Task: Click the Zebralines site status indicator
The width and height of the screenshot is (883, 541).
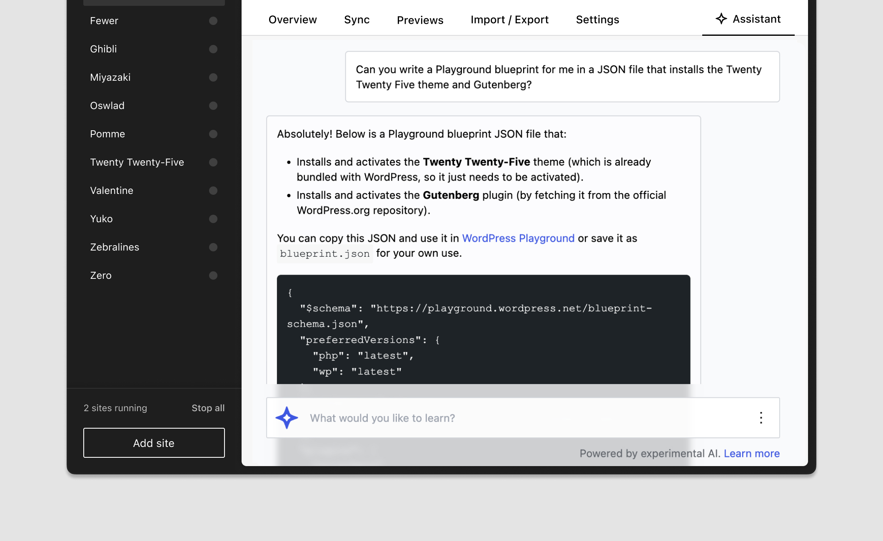Action: point(213,247)
